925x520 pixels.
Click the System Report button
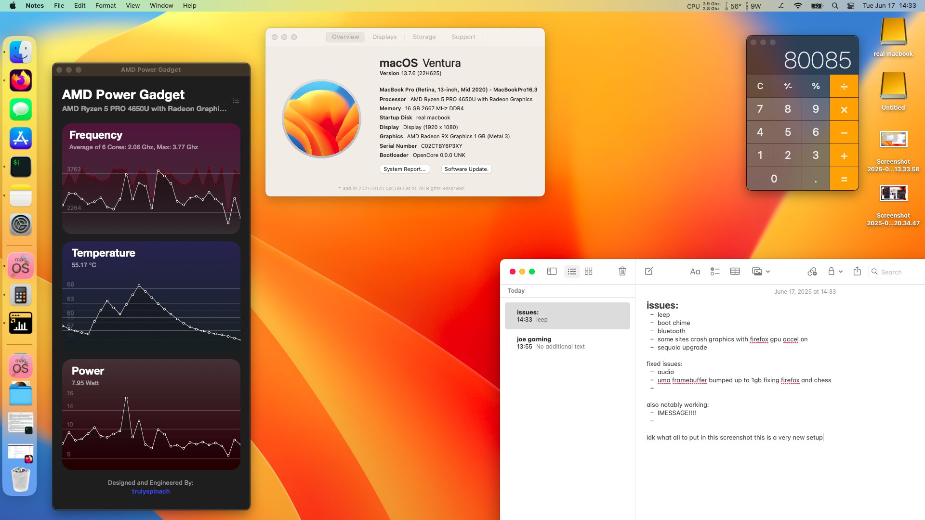(x=404, y=169)
